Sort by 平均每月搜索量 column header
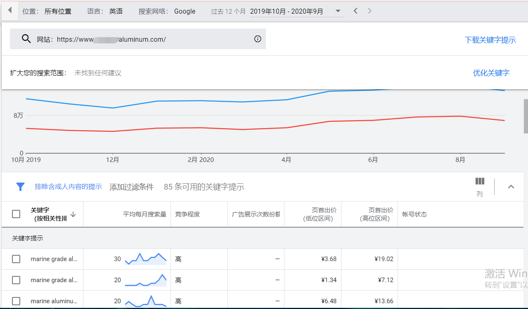Viewport: 528px width, 309px height. 144,214
